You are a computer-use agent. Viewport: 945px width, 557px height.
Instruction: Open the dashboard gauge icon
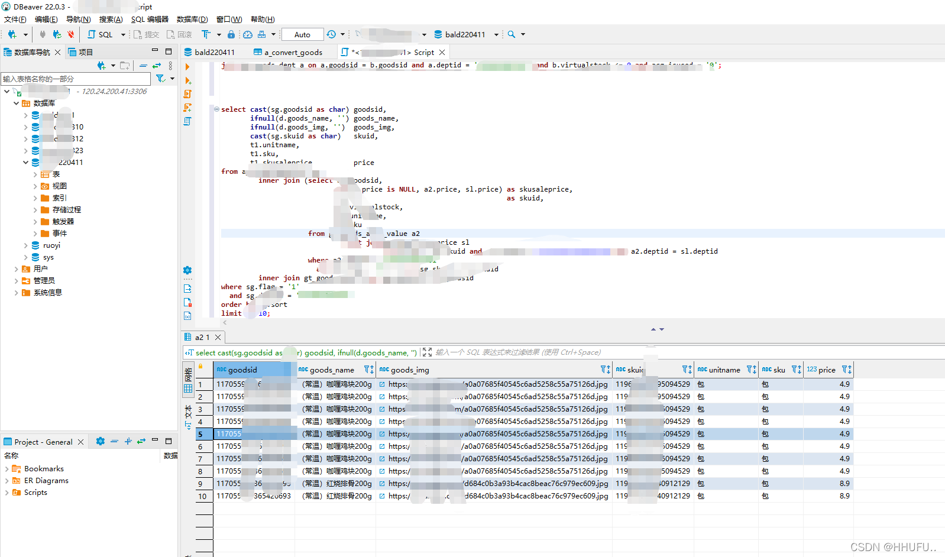[248, 34]
